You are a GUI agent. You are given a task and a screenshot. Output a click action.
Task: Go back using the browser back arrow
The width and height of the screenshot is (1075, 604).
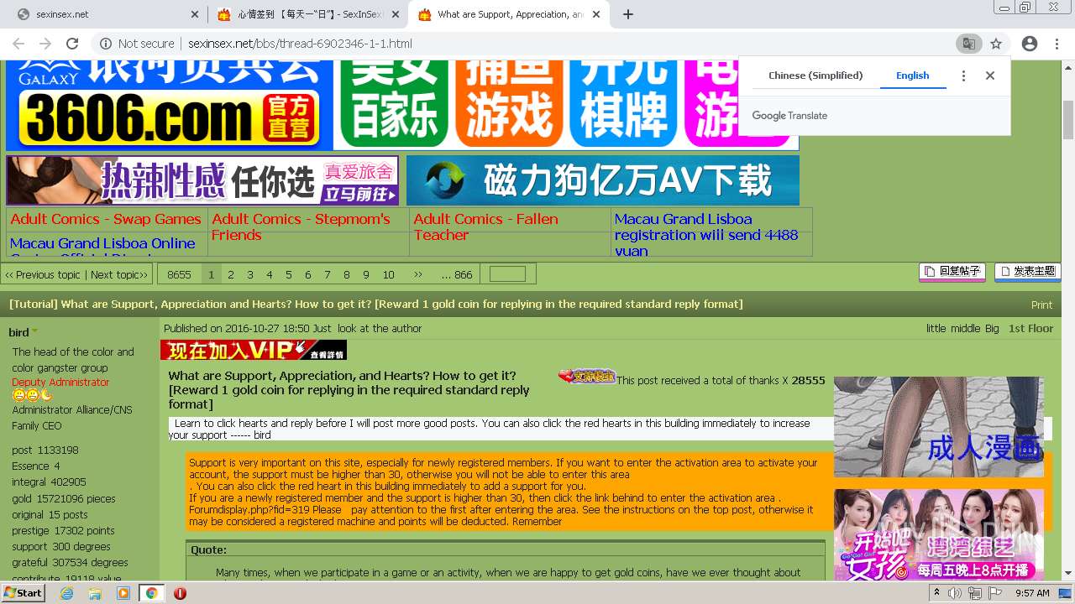(x=19, y=44)
